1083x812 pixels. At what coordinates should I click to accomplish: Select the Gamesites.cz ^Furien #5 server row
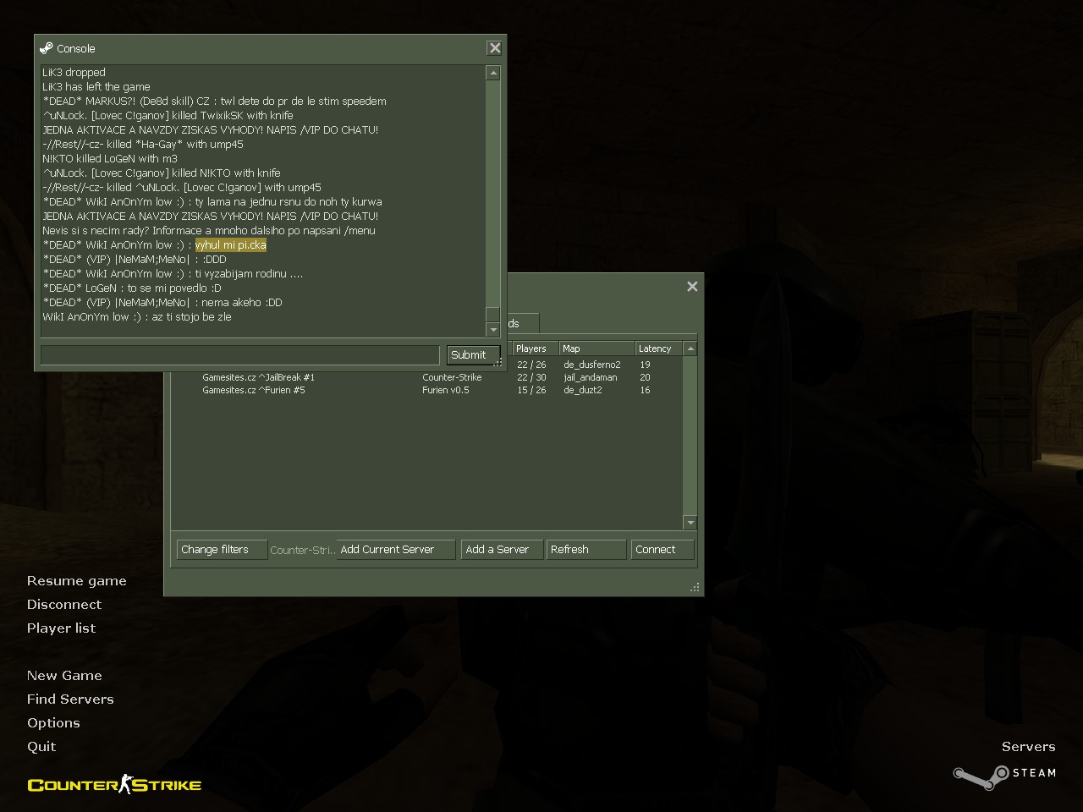(x=254, y=391)
